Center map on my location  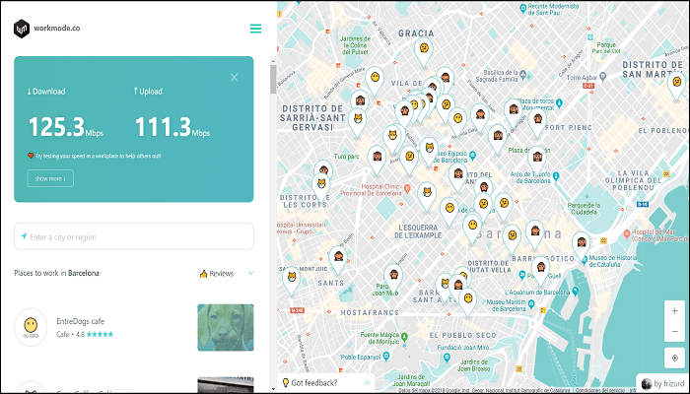tap(673, 358)
